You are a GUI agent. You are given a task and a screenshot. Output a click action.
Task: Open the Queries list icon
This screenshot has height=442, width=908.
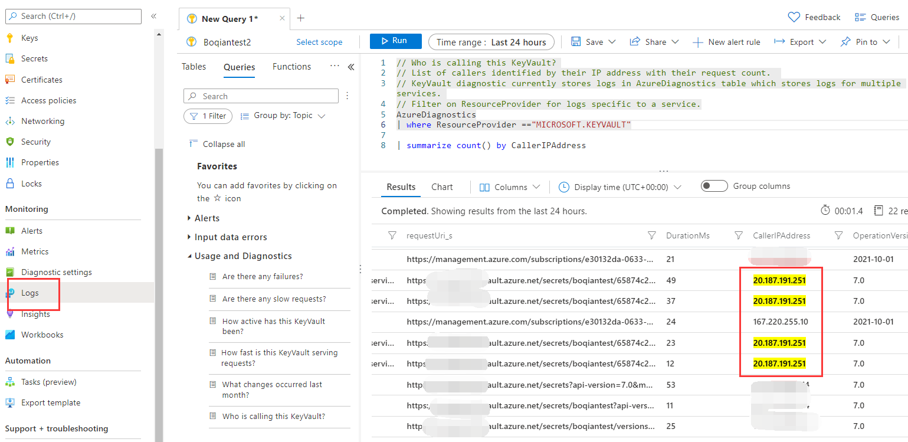click(860, 17)
